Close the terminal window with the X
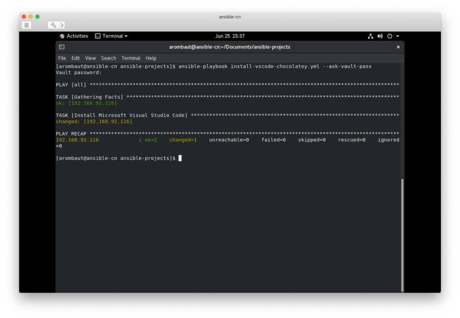The width and height of the screenshot is (460, 318). pos(398,47)
